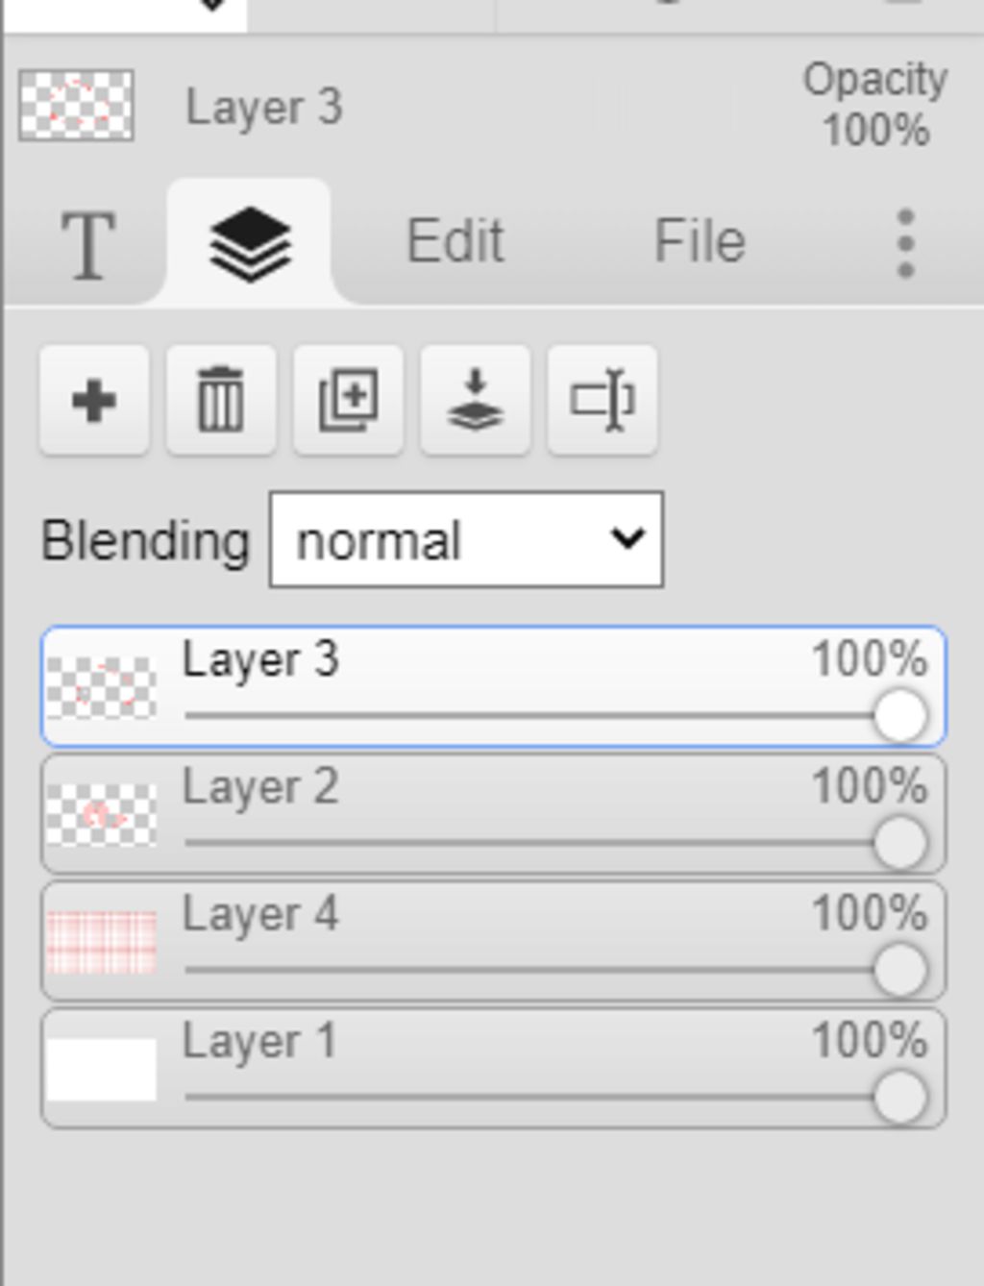Screen dimensions: 984x1286
Task: Open the three-dot more options menu
Action: pos(904,244)
